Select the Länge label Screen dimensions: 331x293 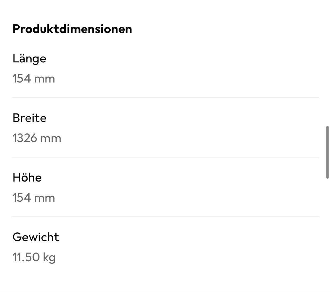click(29, 59)
